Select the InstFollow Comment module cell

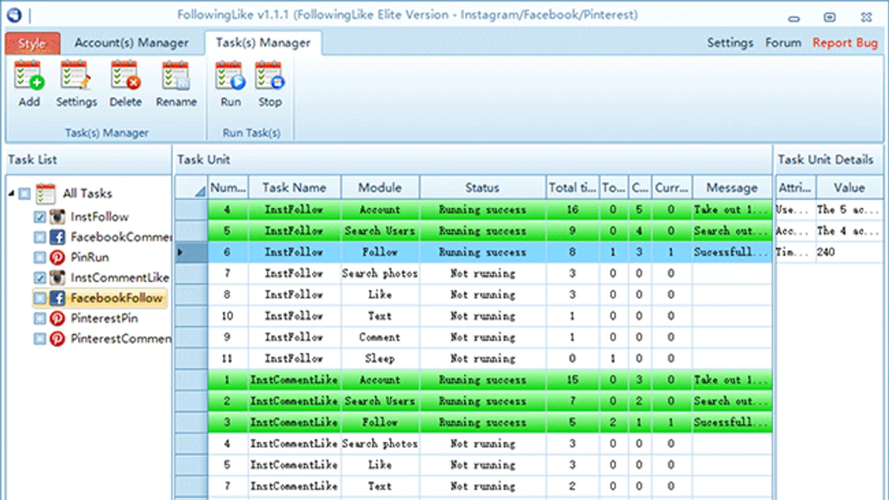coord(380,337)
